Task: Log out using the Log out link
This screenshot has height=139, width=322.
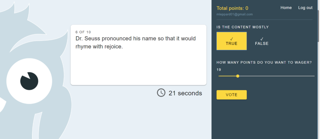Action: [x=305, y=8]
